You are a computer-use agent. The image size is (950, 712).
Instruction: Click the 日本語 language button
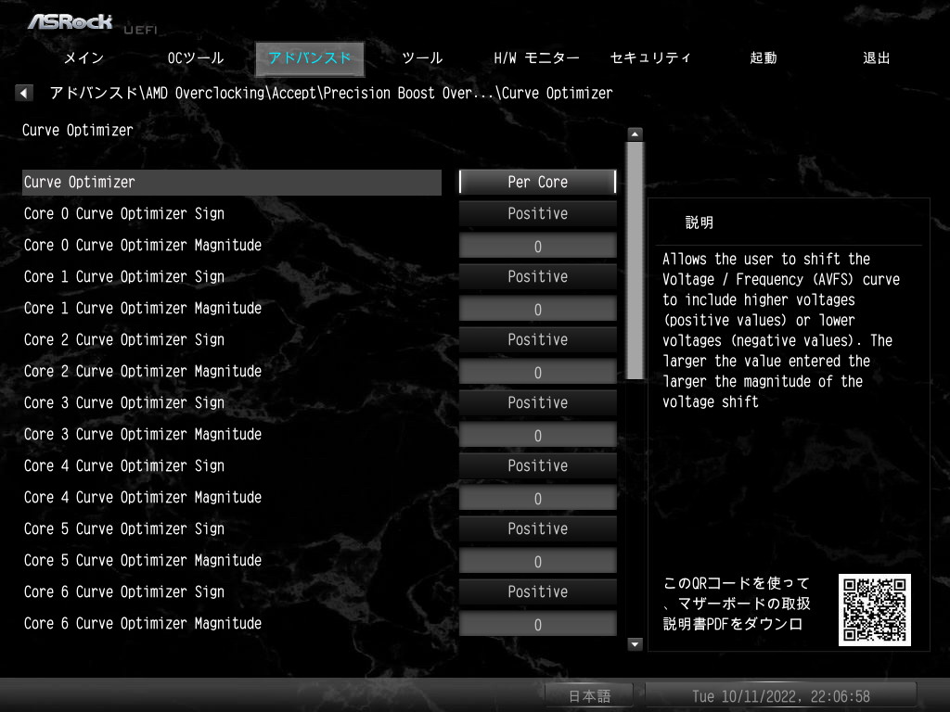[589, 696]
